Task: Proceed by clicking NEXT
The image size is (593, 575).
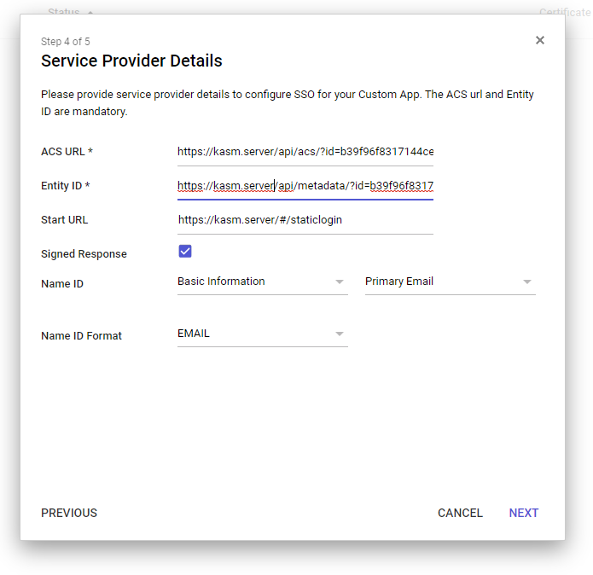Action: click(x=524, y=513)
